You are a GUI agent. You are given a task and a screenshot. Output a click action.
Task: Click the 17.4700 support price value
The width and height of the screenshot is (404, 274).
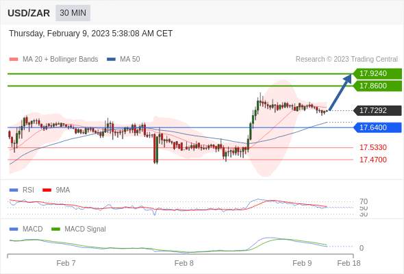pyautogui.click(x=373, y=160)
